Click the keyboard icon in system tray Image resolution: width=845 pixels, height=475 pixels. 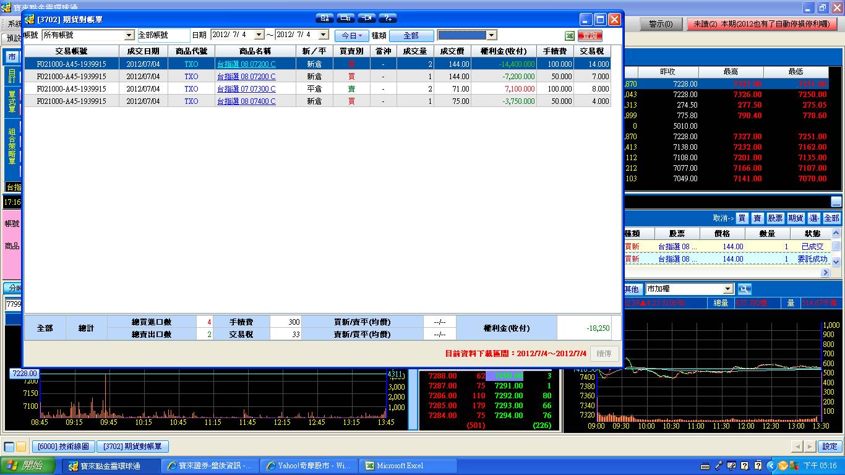point(706,466)
